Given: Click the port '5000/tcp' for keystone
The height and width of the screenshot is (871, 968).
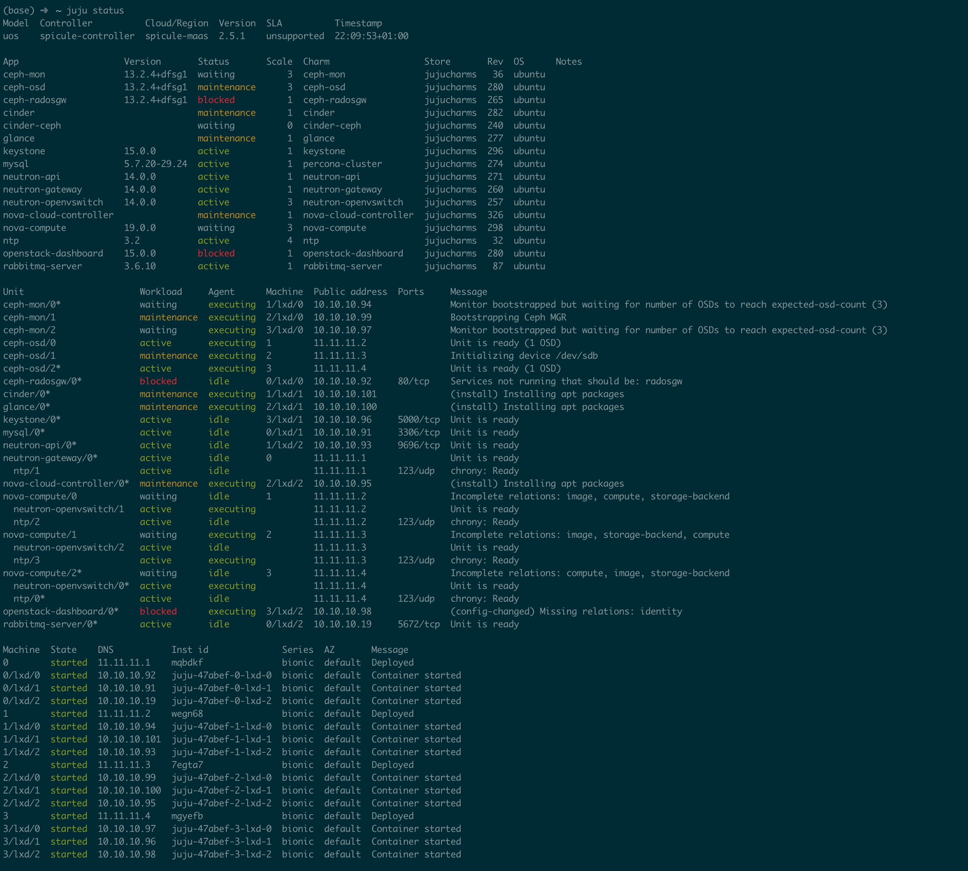Looking at the screenshot, I should click(x=419, y=420).
